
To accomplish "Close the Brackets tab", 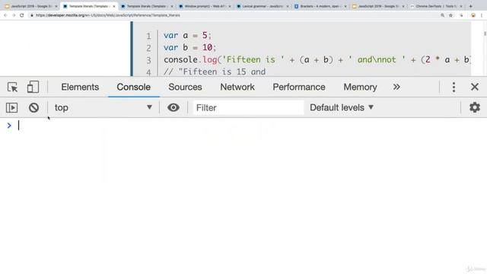I will 345,6.
